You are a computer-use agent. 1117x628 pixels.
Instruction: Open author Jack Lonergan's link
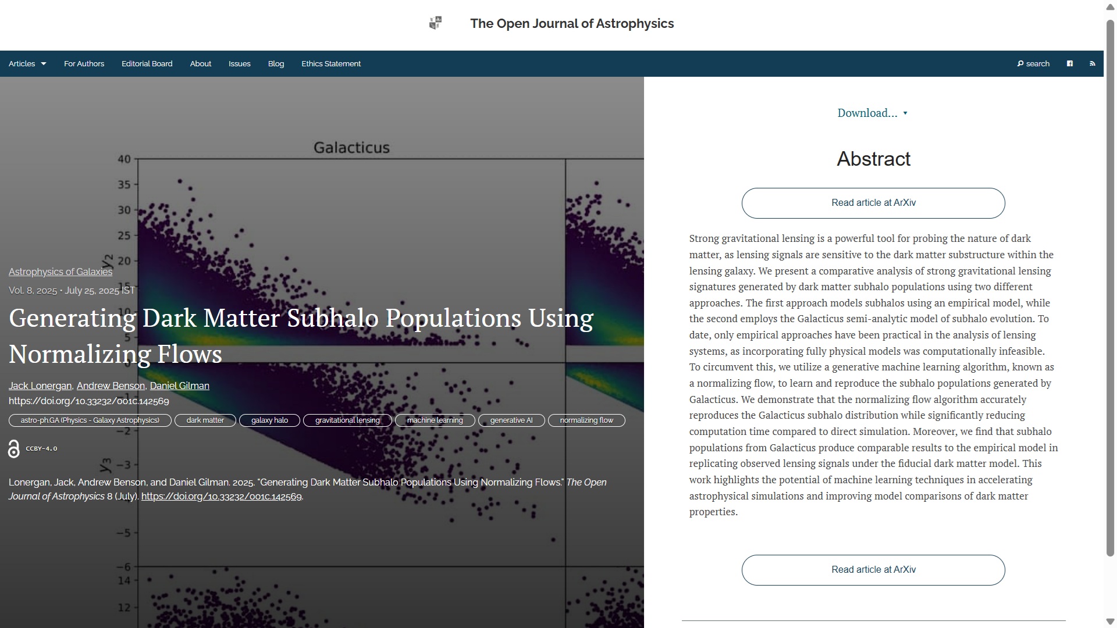[40, 386]
